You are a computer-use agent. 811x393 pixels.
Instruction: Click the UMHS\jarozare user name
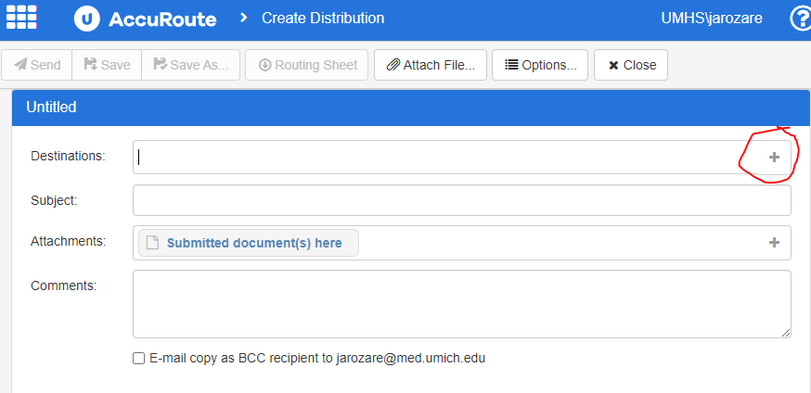tap(711, 19)
